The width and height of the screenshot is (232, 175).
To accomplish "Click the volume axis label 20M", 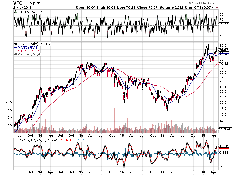I will click(9, 102).
